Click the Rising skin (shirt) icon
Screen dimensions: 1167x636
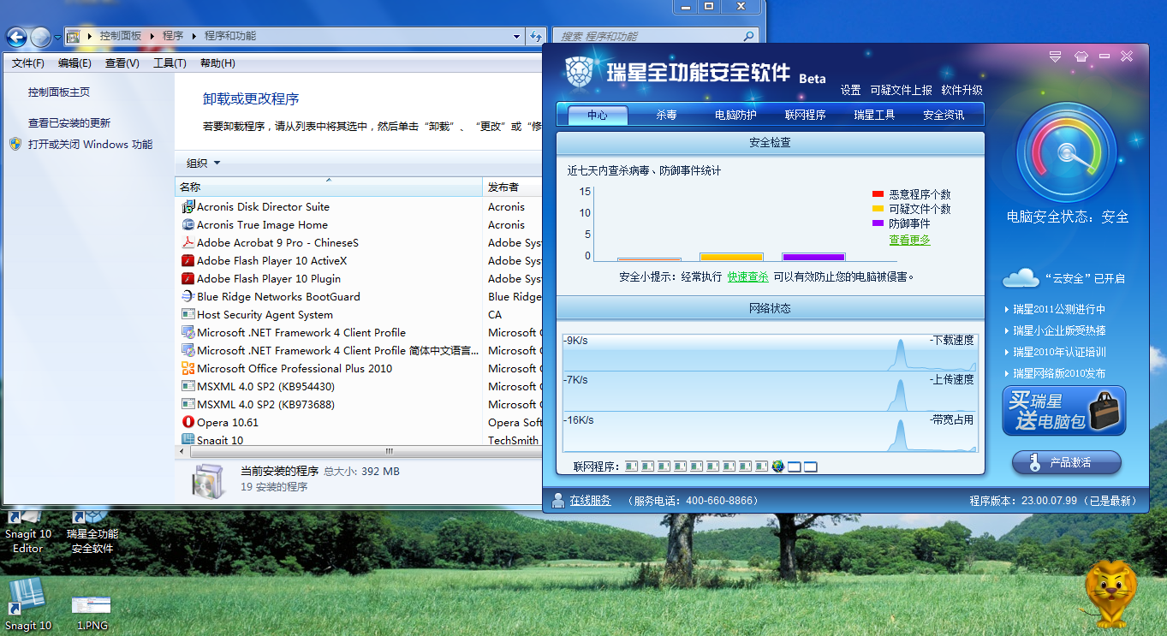(1080, 56)
